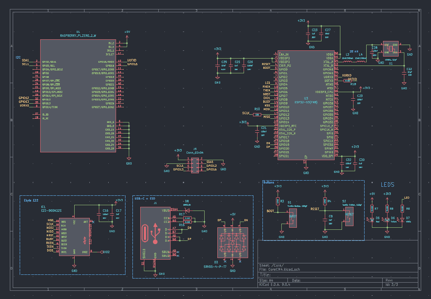
Task: Click the SDA1 net label near U1
Action: point(25,60)
